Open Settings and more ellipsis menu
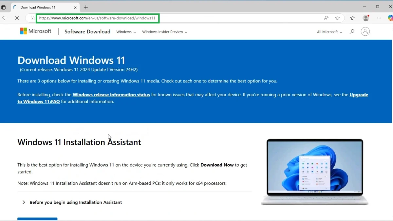This screenshot has height=221, width=393. (379, 18)
